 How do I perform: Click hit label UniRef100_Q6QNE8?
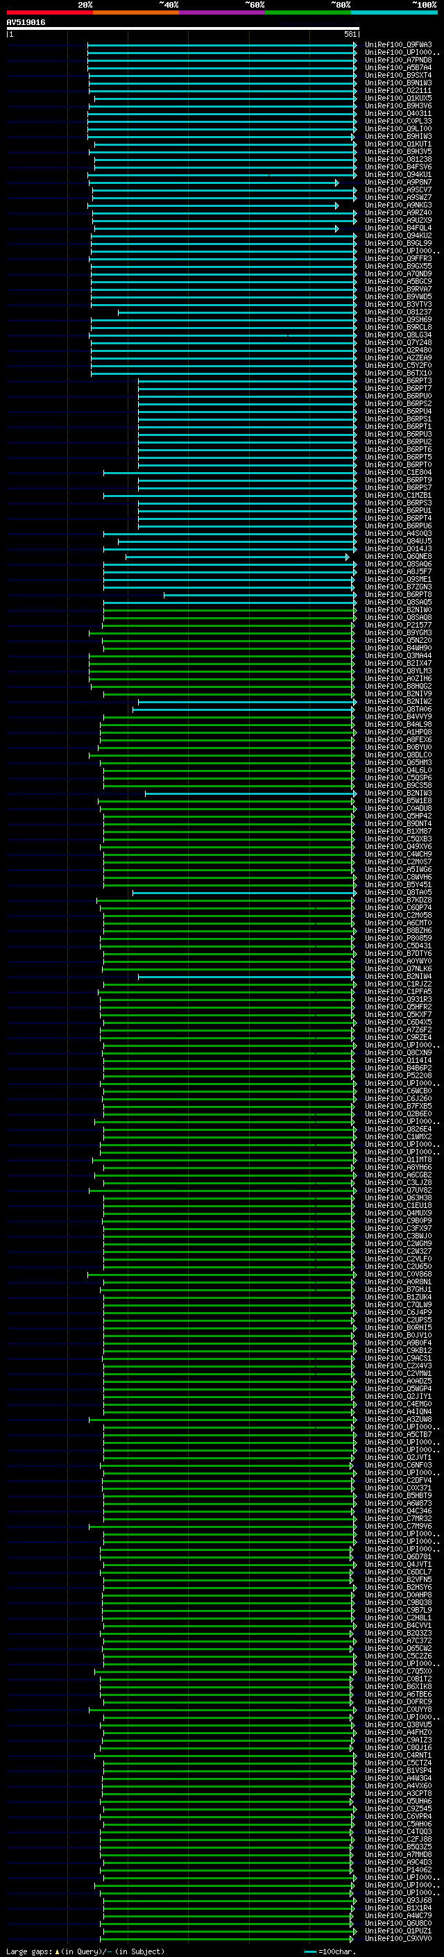pyautogui.click(x=398, y=556)
